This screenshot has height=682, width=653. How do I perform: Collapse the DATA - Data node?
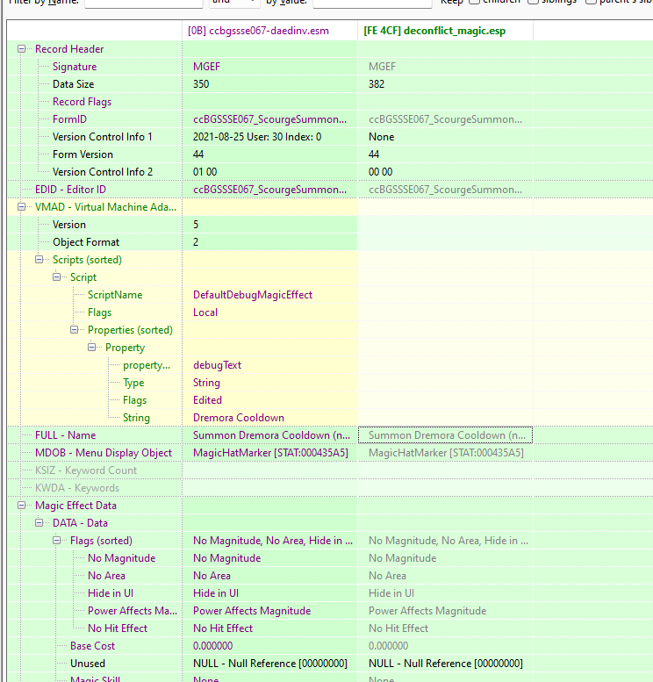pos(39,523)
